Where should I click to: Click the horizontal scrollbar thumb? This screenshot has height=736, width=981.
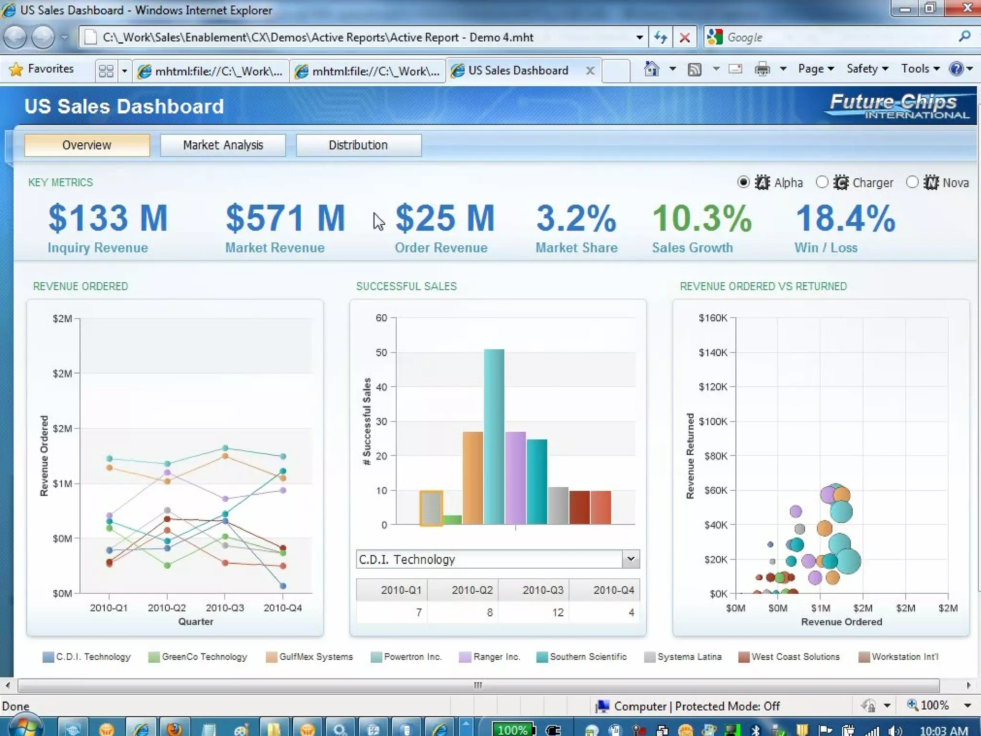tap(478, 685)
